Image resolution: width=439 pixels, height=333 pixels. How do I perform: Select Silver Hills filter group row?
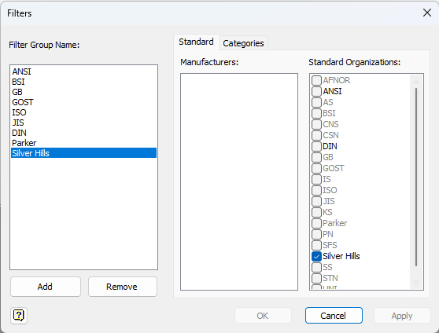point(83,153)
